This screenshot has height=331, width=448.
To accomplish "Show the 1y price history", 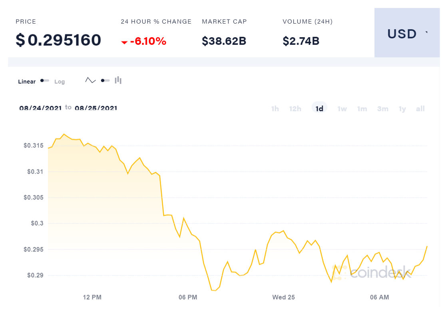I will 402,109.
